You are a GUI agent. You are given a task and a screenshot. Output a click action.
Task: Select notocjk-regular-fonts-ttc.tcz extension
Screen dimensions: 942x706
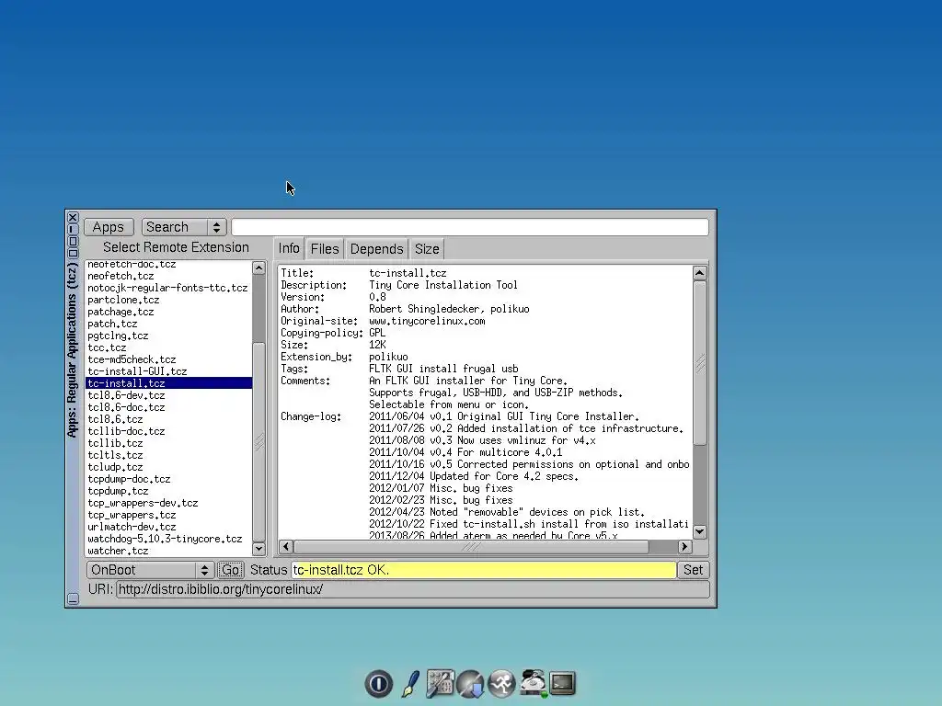pyautogui.click(x=168, y=288)
